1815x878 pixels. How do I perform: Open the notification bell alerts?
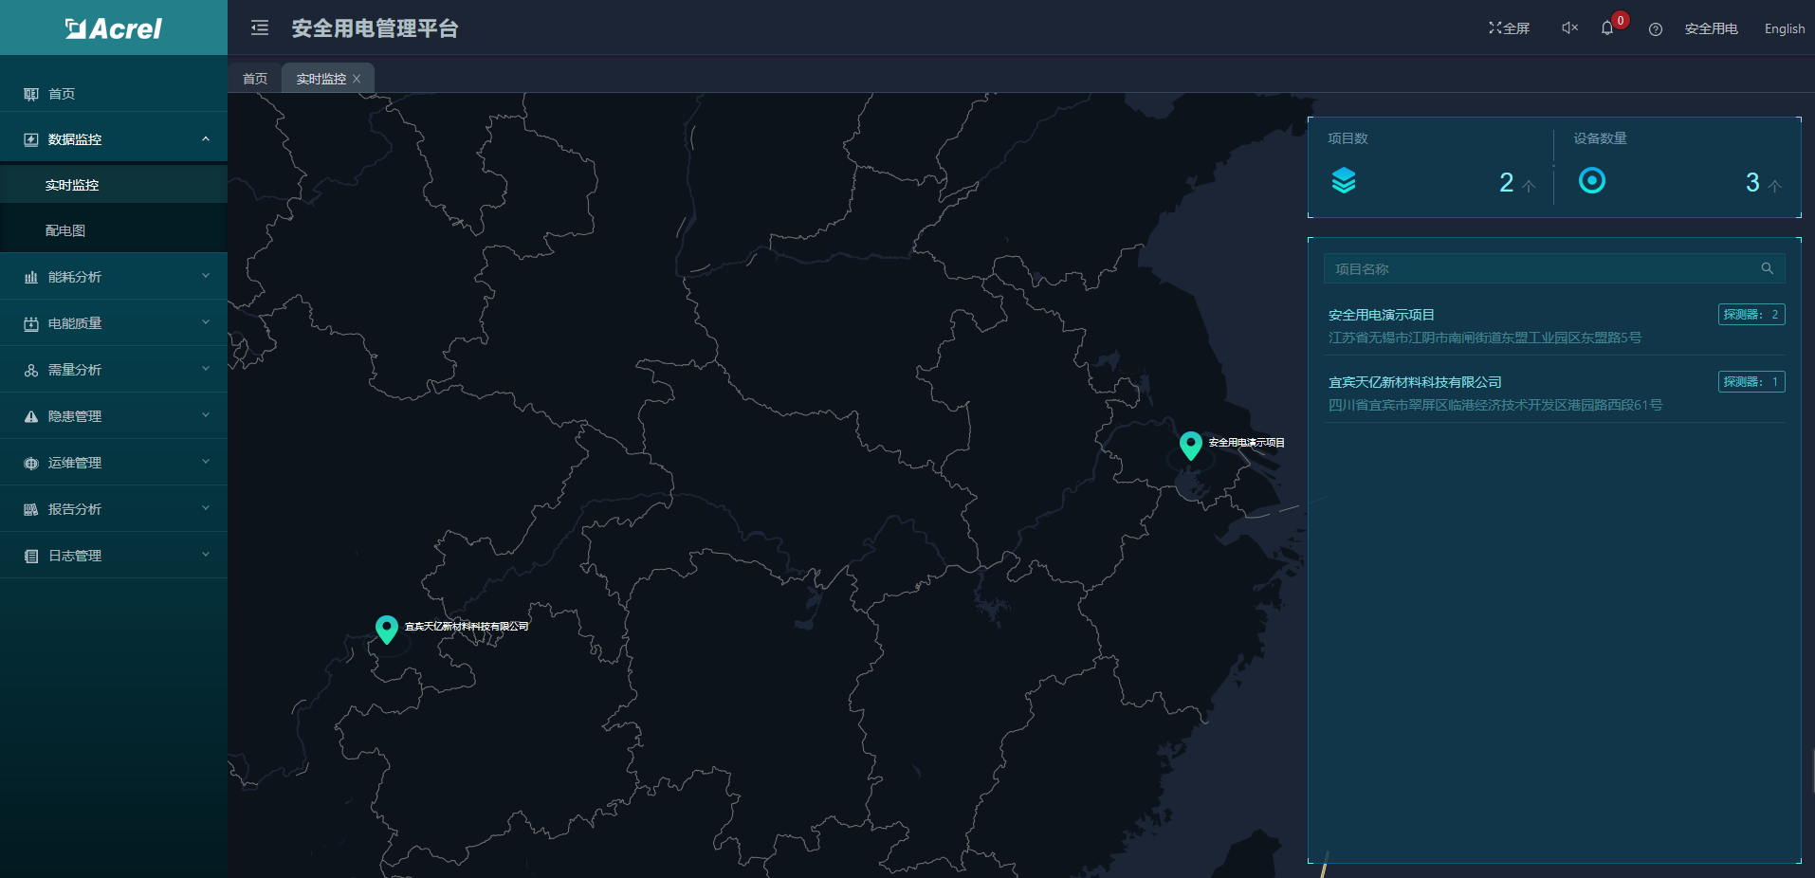(x=1607, y=28)
